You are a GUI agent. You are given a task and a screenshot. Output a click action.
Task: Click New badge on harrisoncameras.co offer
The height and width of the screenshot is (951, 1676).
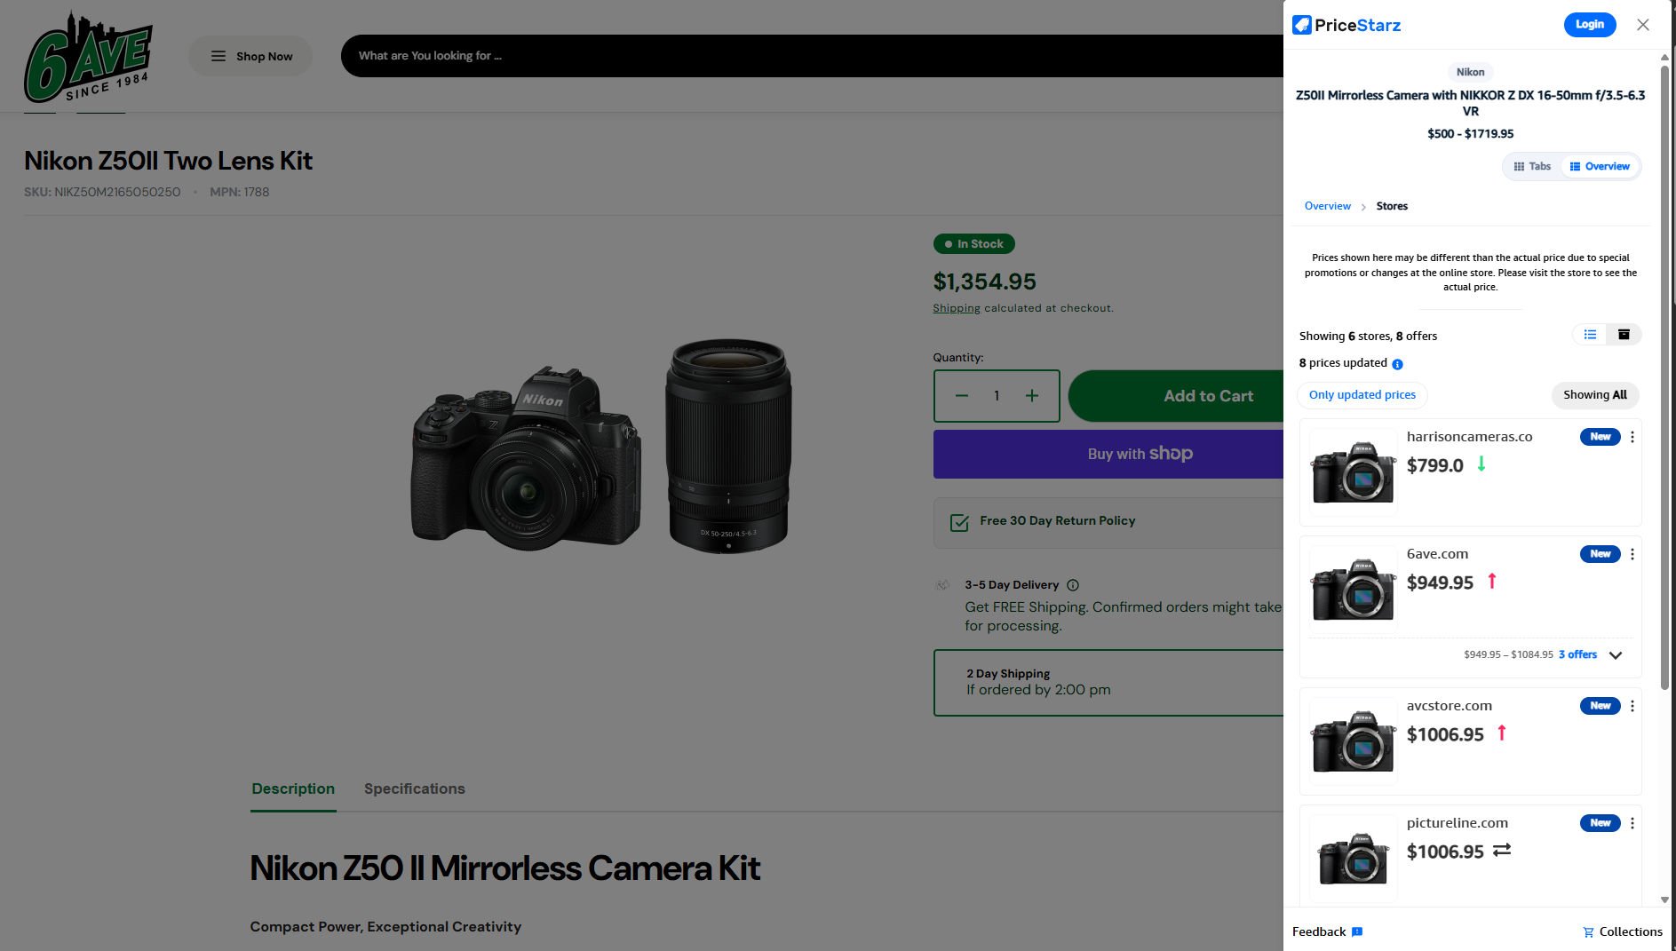(x=1601, y=437)
